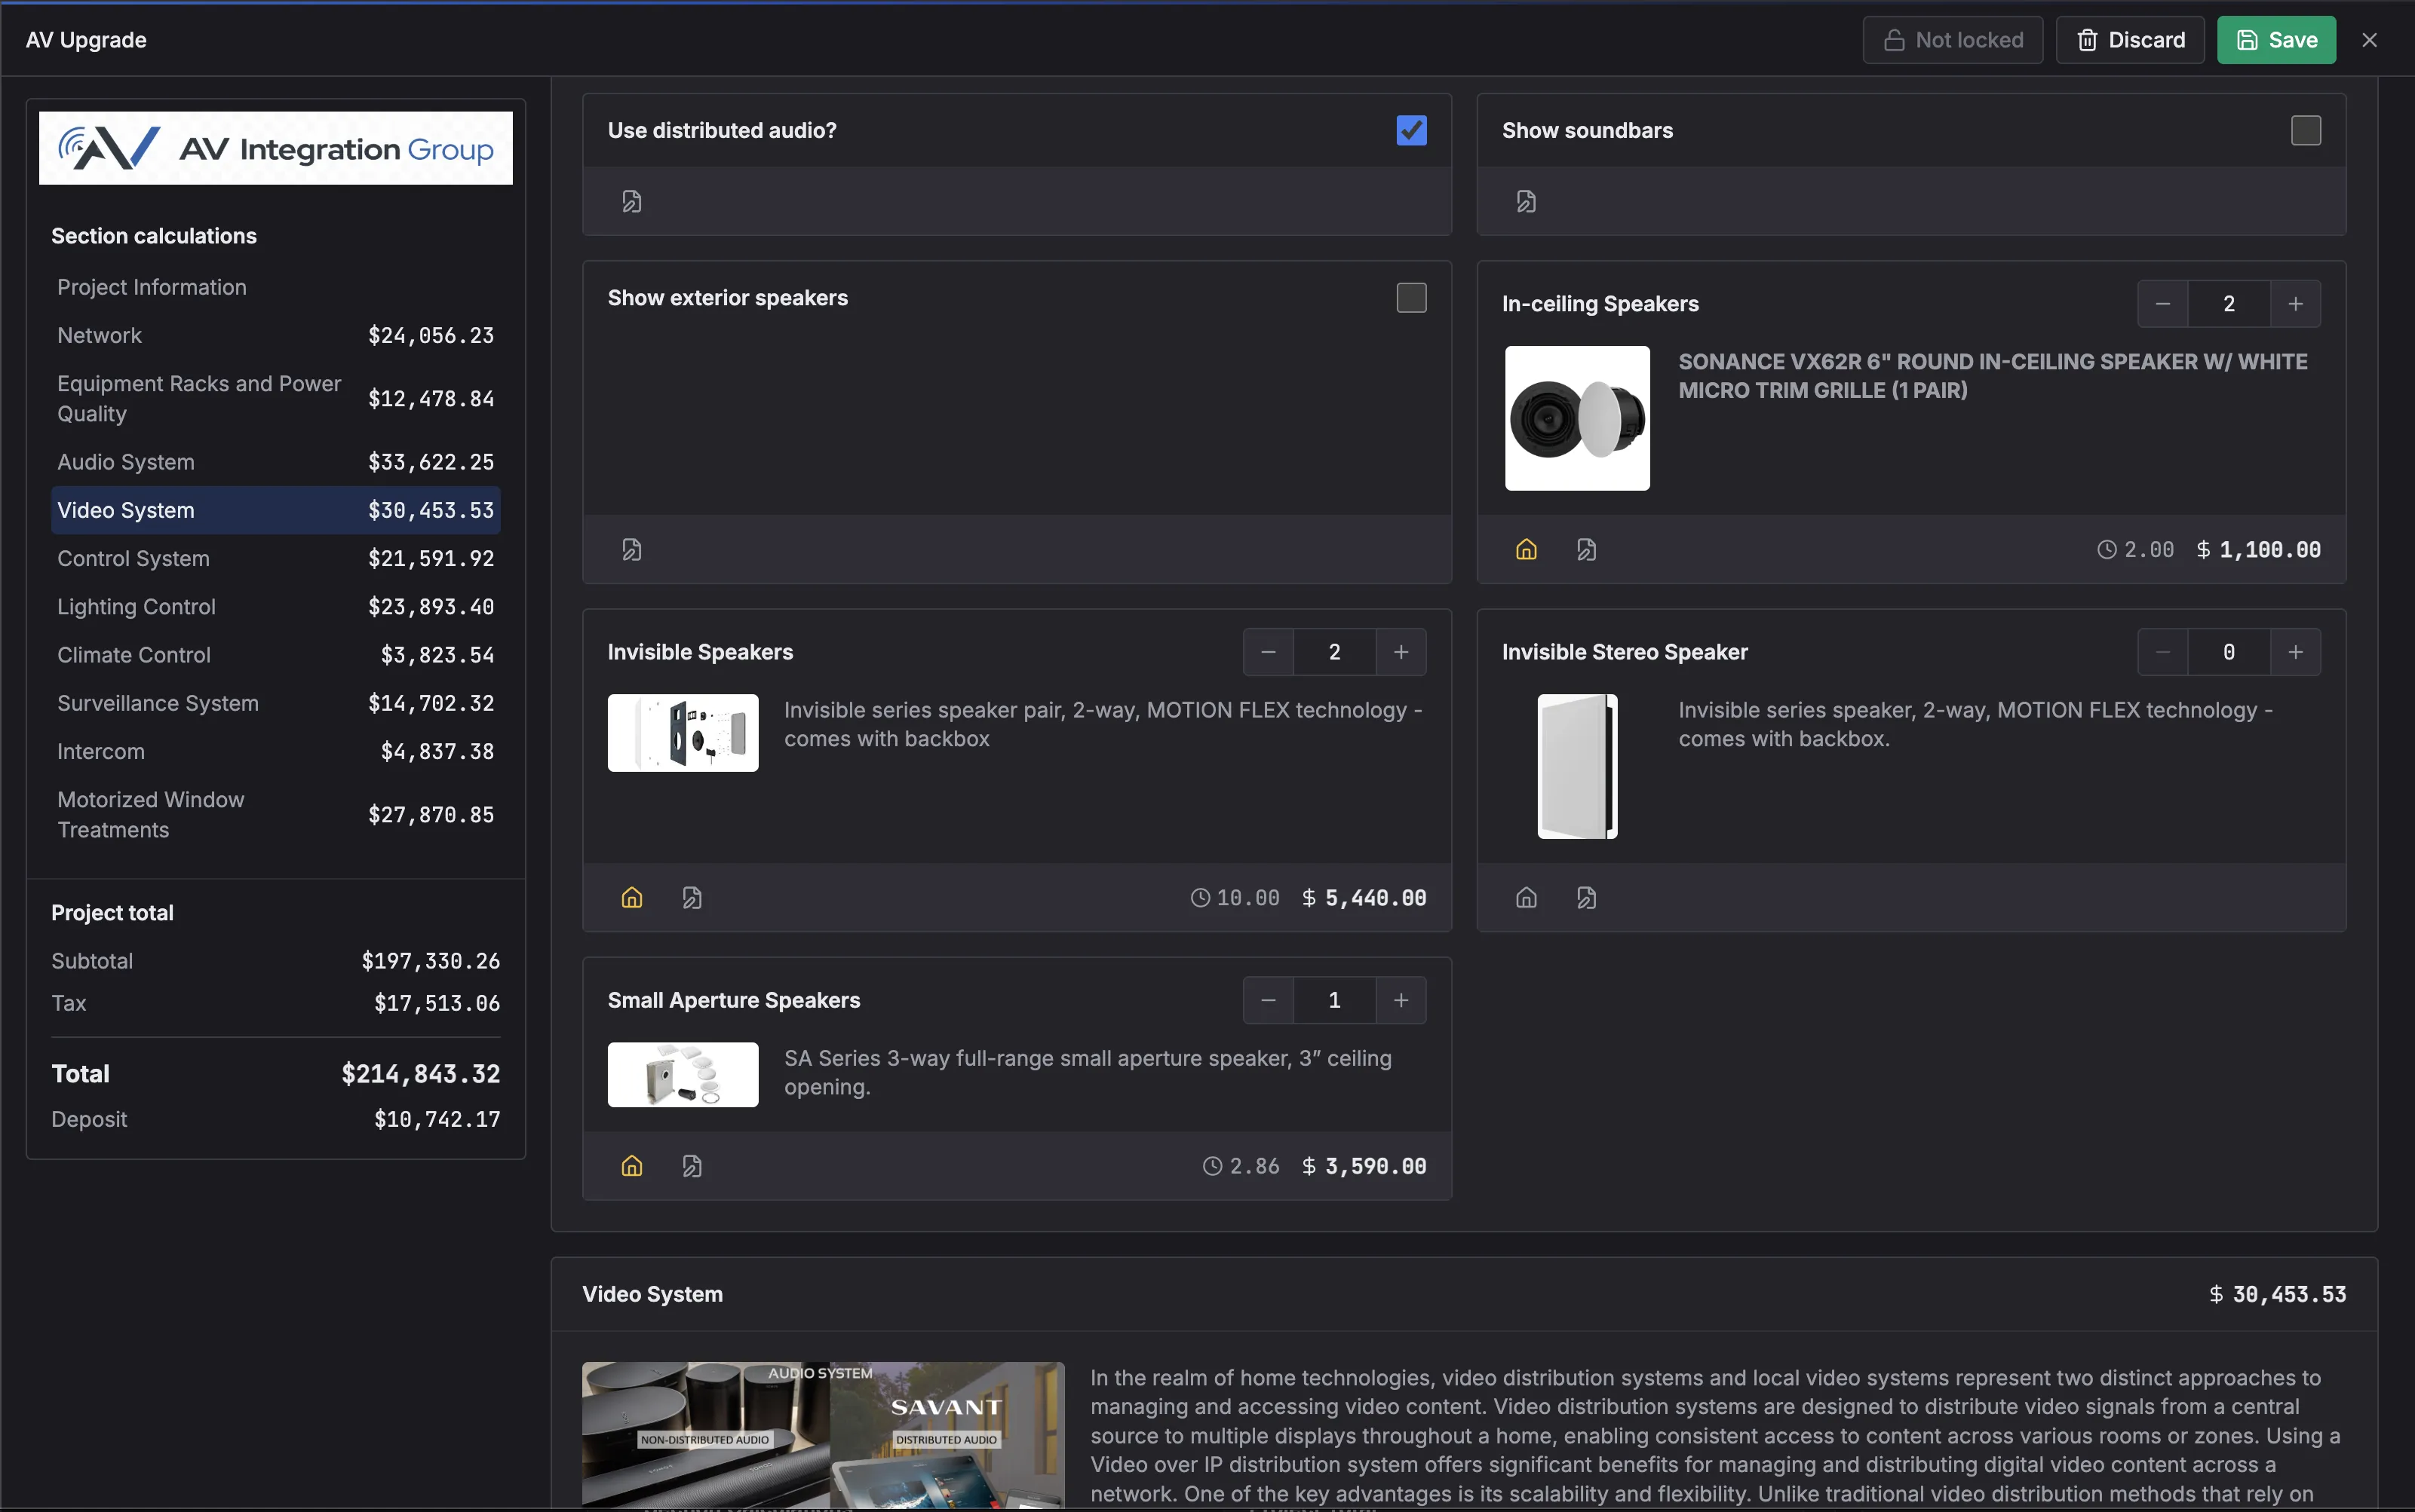The image size is (2415, 1512).
Task: Click the clock labor icon in Invisible Speakers footer
Action: pyautogui.click(x=1199, y=897)
